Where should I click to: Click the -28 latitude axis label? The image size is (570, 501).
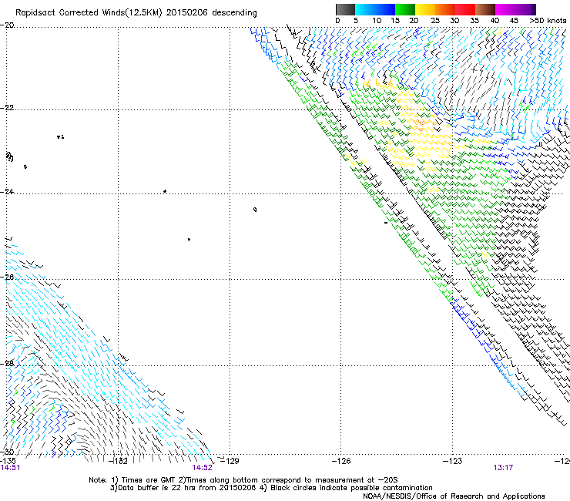(7, 364)
